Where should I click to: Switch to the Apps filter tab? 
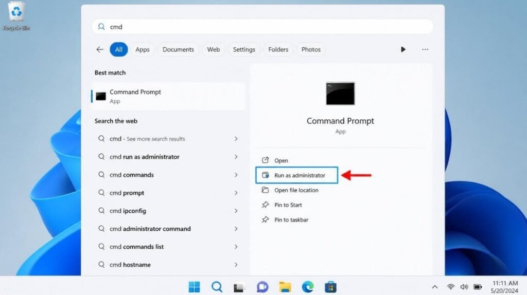[x=143, y=50]
